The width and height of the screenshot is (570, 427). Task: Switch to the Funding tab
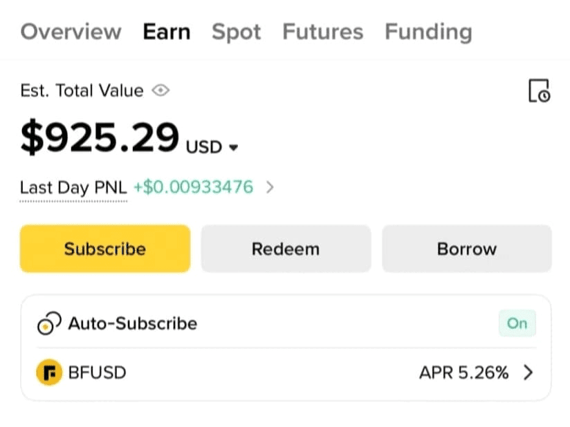tap(429, 32)
